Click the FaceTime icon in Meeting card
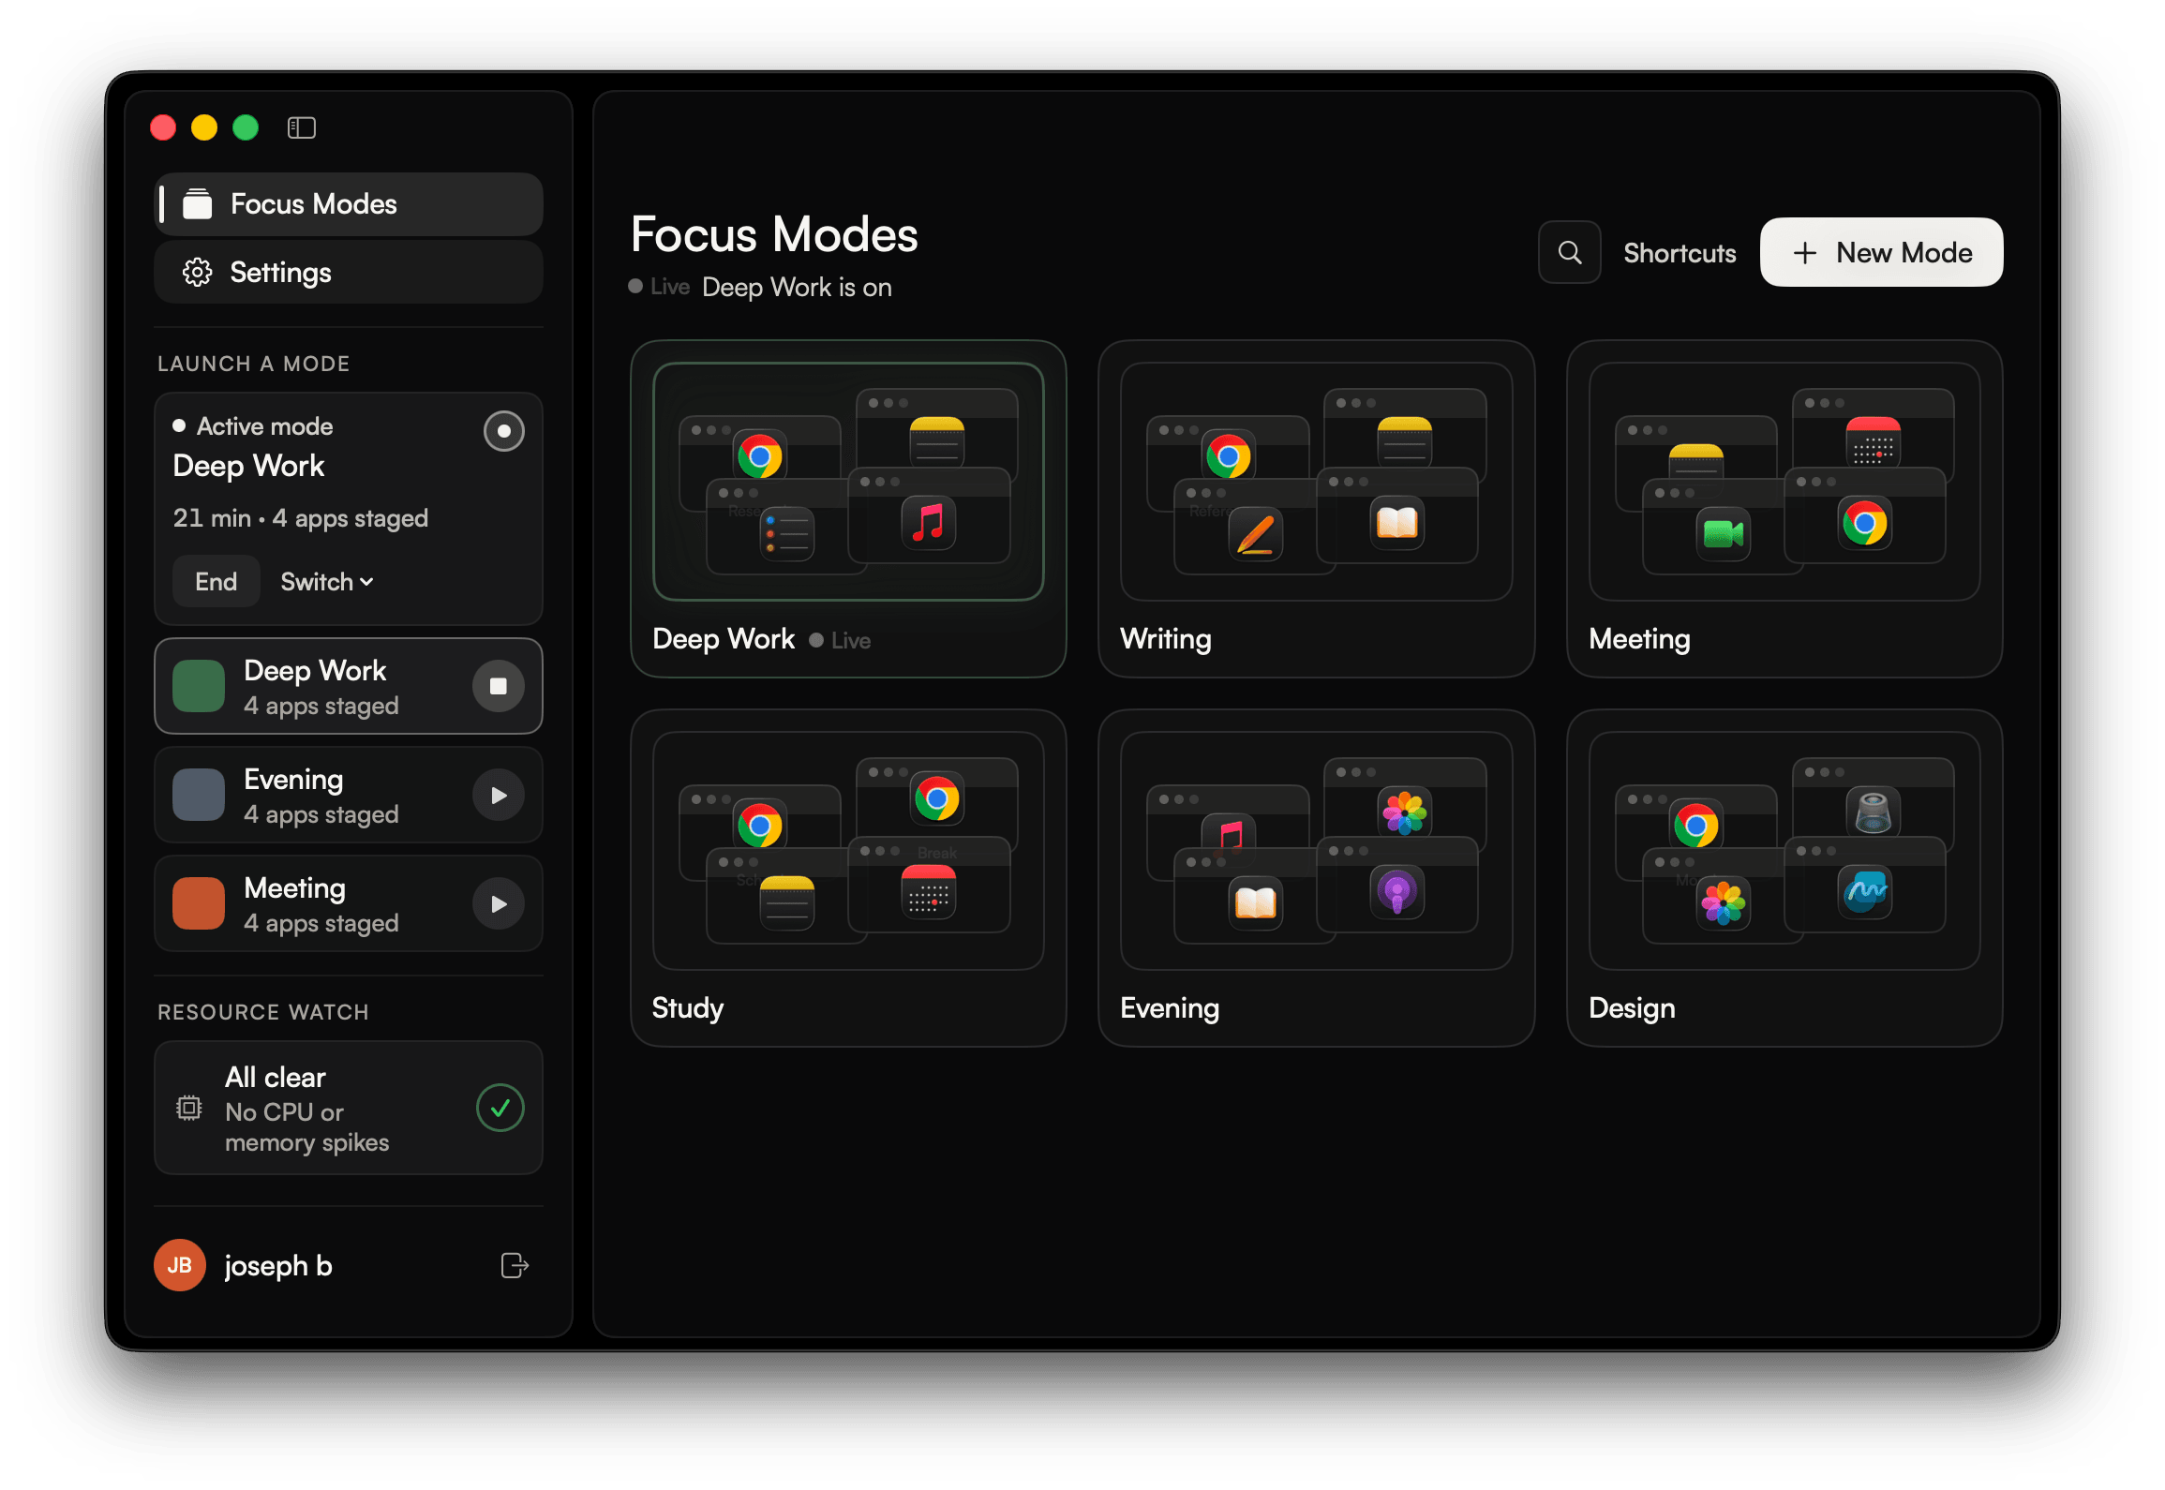The image size is (2165, 1490). 1724,534
